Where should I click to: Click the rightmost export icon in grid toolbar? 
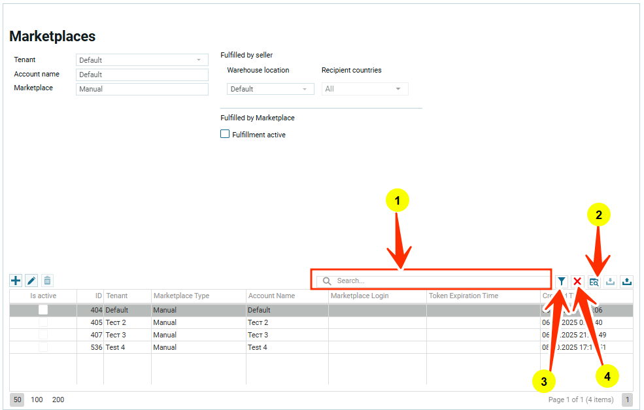click(x=626, y=281)
